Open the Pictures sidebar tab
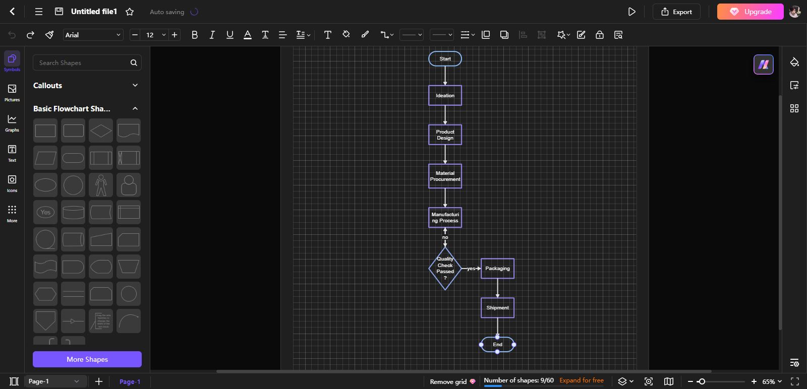 12,93
